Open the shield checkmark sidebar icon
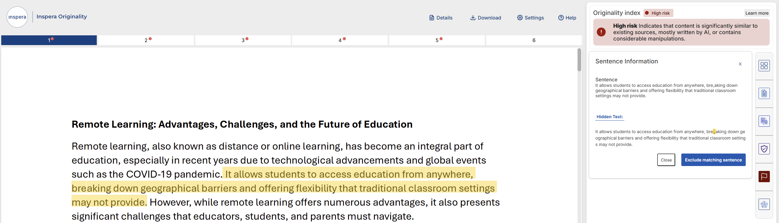Screen dimensions: 779x223 (764, 149)
